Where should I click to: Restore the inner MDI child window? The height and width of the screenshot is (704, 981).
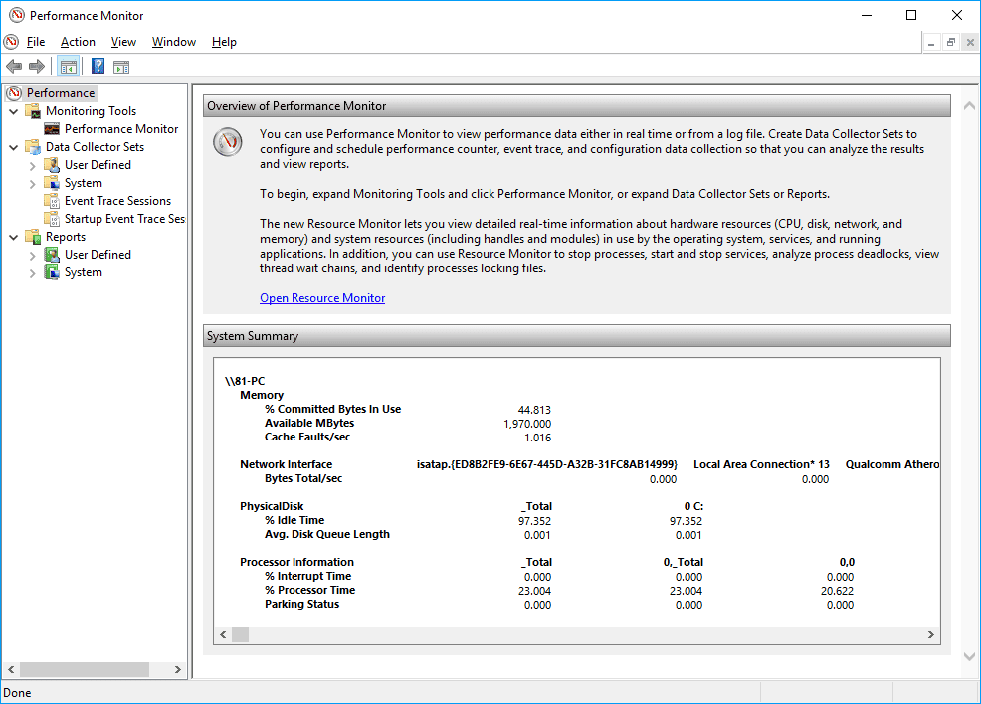(x=951, y=43)
